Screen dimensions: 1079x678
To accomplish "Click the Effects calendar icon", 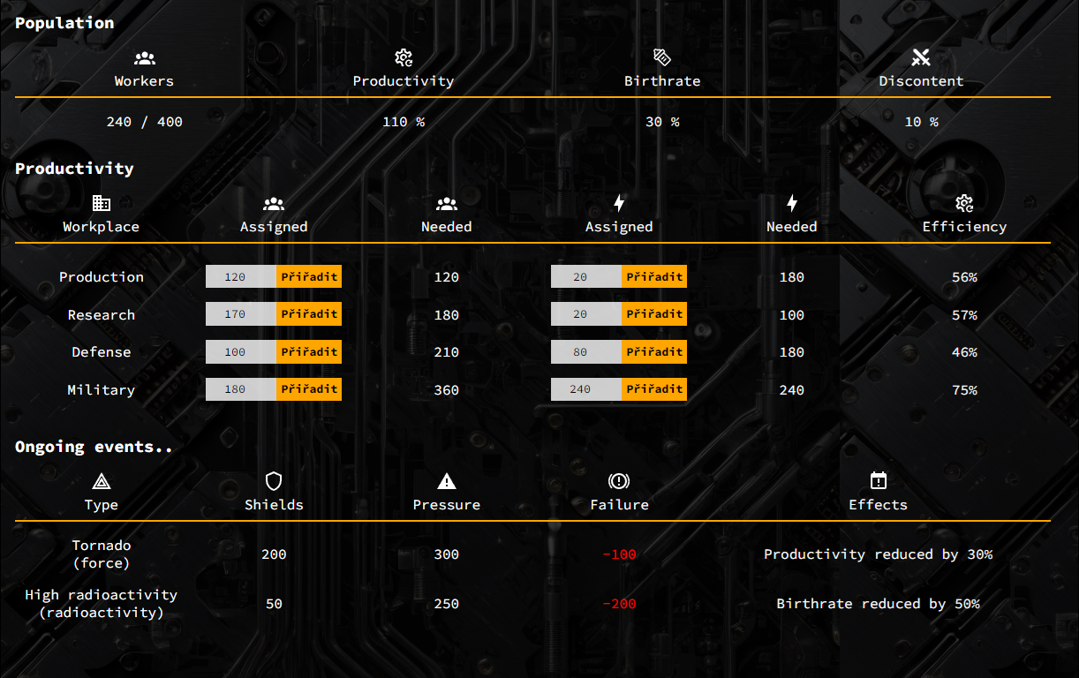I will click(x=878, y=481).
